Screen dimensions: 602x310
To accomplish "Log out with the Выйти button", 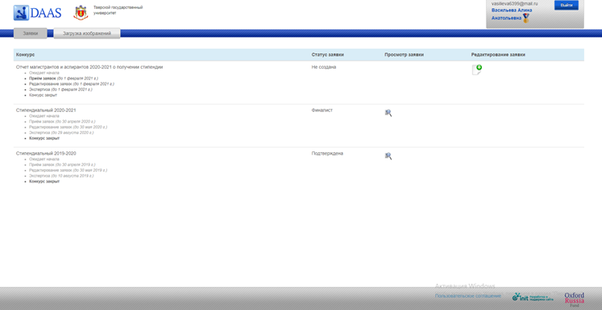I will click(x=566, y=6).
